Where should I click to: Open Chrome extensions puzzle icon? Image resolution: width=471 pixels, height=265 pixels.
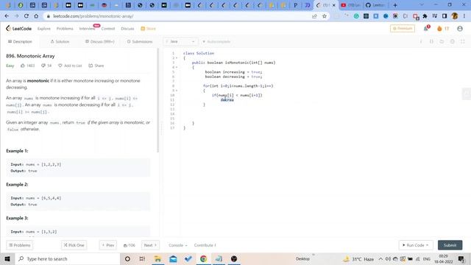425,16
